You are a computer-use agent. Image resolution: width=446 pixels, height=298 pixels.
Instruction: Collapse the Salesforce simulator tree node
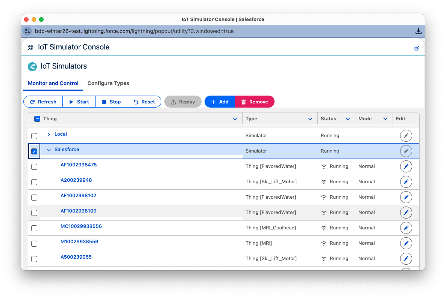49,150
